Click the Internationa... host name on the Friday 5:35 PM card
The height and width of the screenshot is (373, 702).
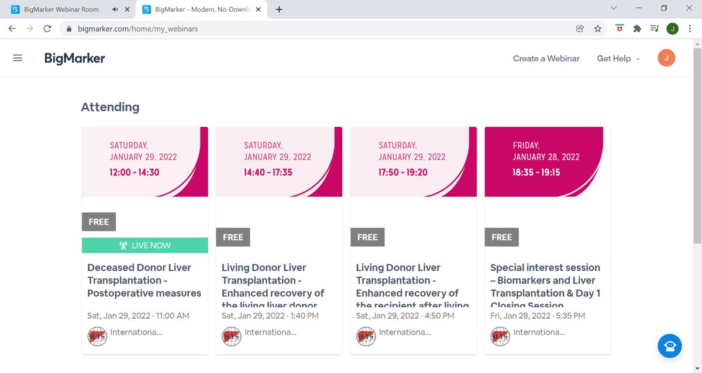(539, 332)
